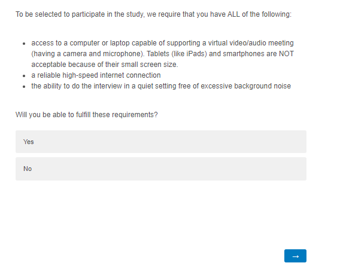This screenshot has width=340, height=272.
Task: Click the bullet dot beside 'the ability to do'
Action: (x=24, y=87)
